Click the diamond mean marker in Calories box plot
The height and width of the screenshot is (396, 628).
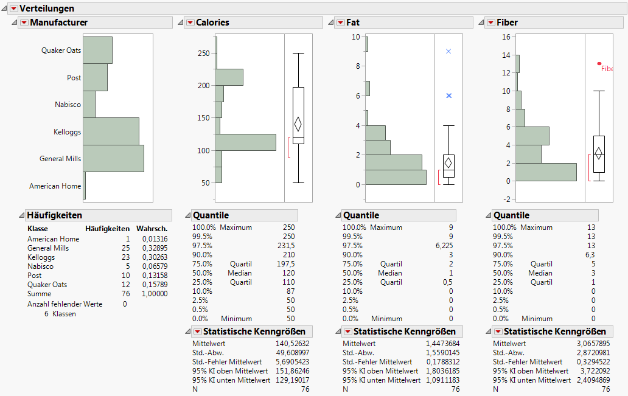[x=298, y=123]
